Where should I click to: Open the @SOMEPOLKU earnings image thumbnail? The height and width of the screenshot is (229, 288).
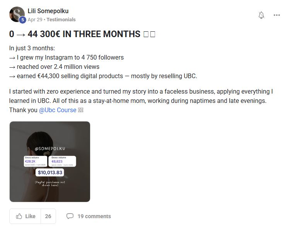pos(50,162)
